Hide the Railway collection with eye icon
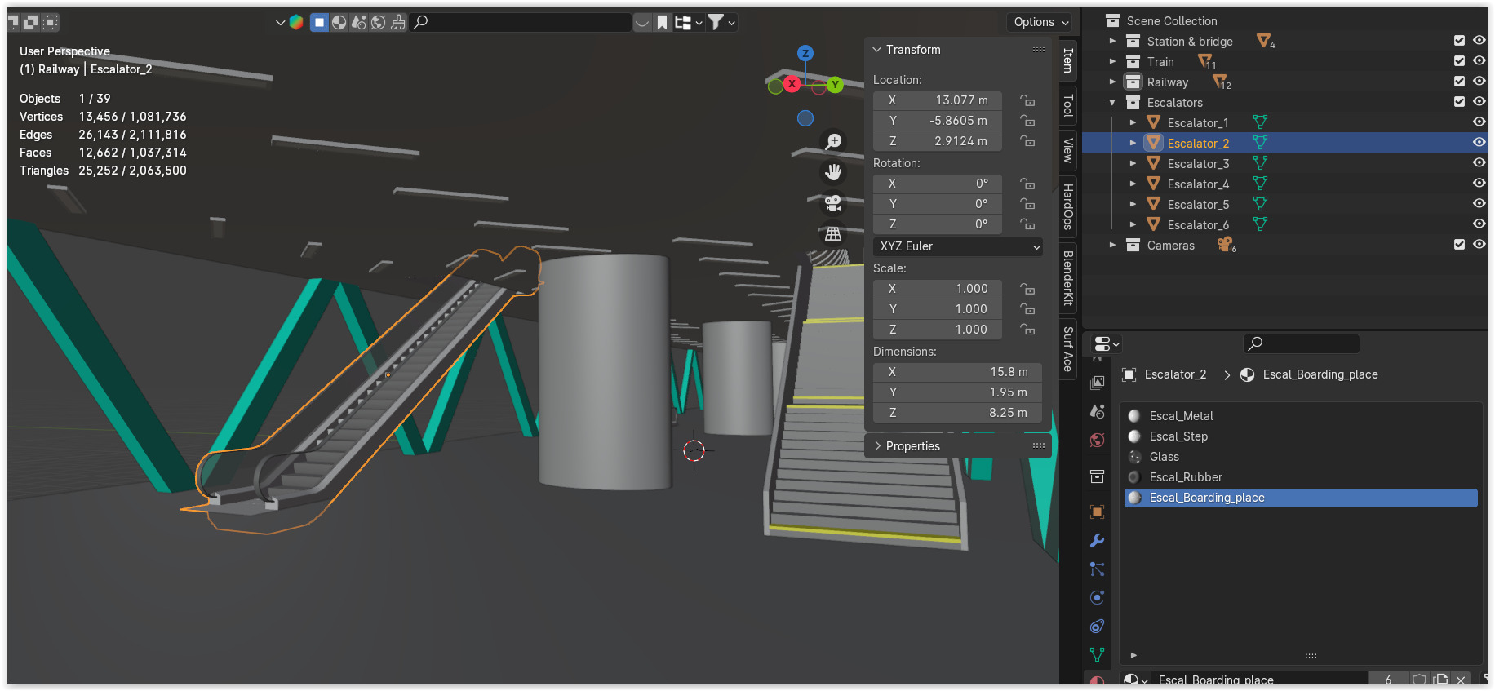This screenshot has height=691, width=1495. 1479,82
